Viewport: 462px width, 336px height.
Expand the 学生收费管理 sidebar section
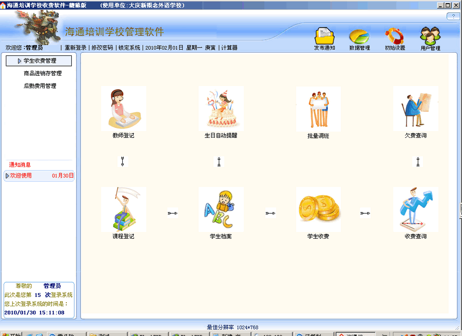coord(39,60)
